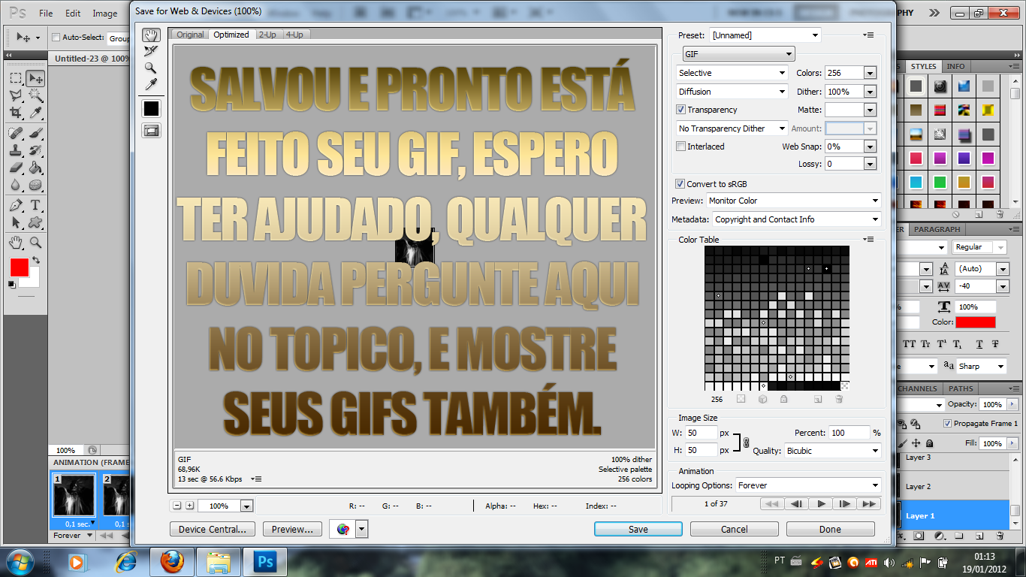
Task: Open the Preview Monitor Color dropdown
Action: (x=793, y=201)
